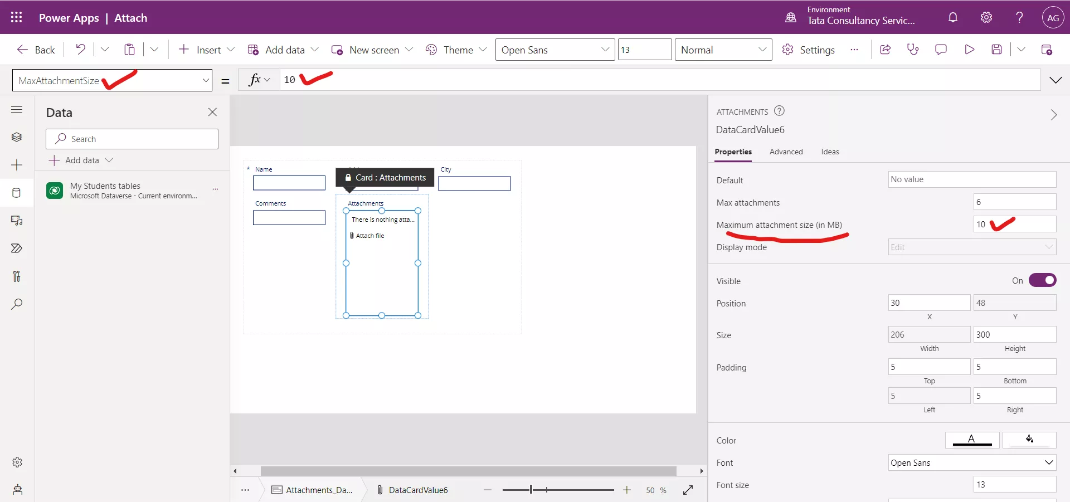Publish the app using the publish icon

click(1047, 50)
